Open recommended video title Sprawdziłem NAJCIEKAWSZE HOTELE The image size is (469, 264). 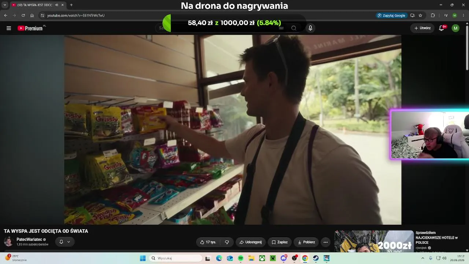437,238
